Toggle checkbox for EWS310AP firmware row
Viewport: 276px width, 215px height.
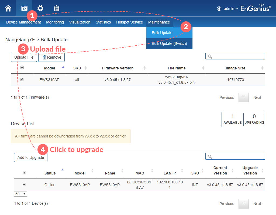[22, 79]
